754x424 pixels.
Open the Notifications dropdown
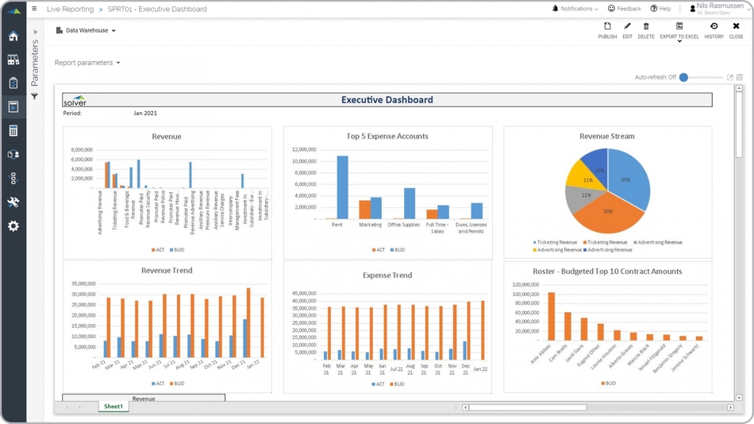tap(575, 9)
